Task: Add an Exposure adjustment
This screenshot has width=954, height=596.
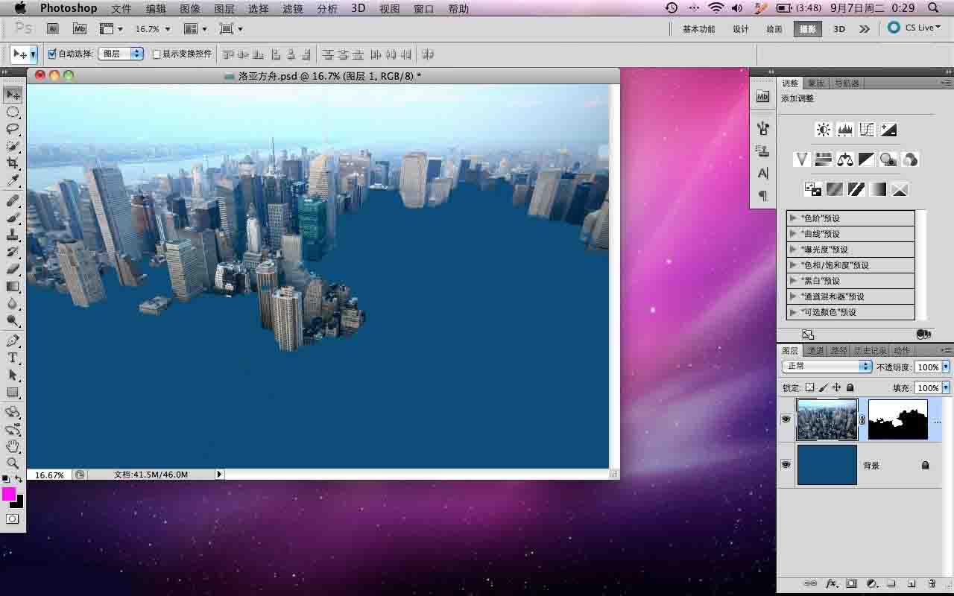Action: [888, 130]
